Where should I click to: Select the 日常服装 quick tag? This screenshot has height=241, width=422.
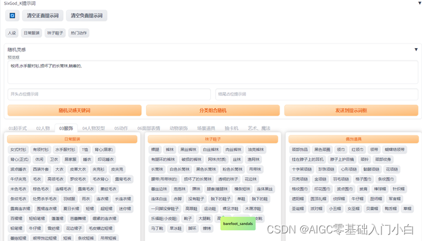32,33
